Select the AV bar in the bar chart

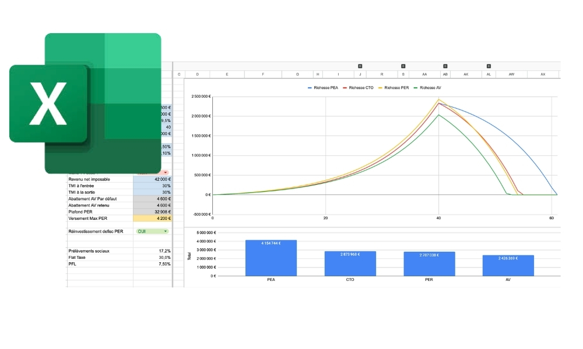[508, 265]
